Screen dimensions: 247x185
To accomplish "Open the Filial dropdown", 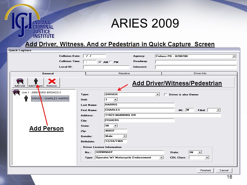I will click(218, 110).
